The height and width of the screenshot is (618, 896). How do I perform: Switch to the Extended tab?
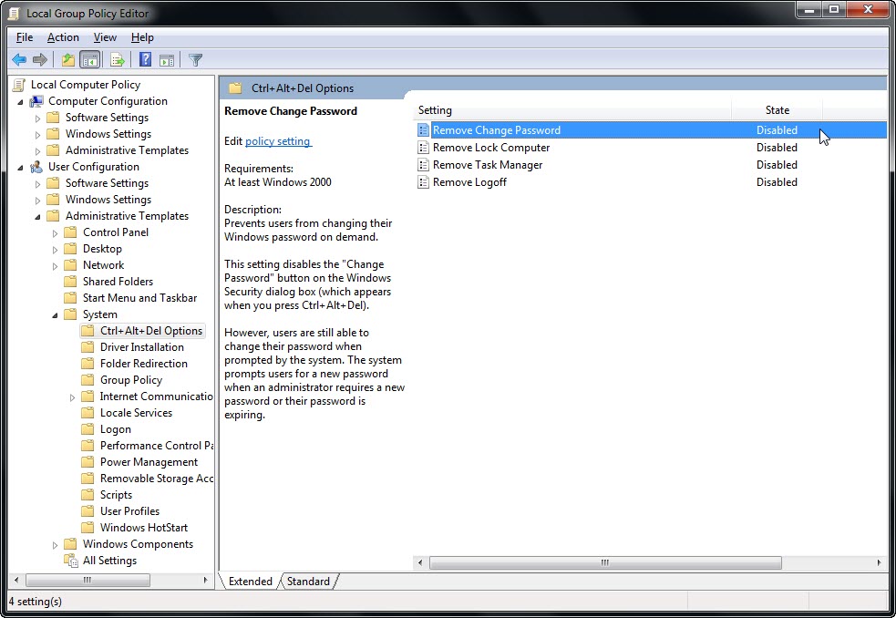251,582
